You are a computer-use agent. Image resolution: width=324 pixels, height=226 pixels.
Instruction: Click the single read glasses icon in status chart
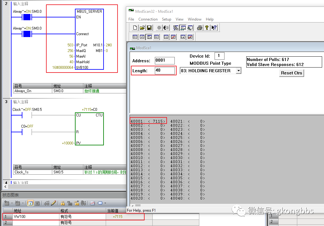pyautogui.click(x=47, y=203)
